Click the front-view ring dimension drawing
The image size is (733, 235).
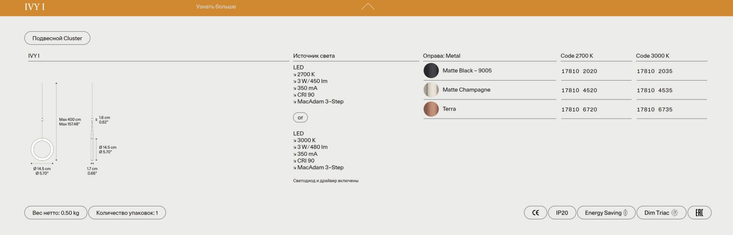42,149
